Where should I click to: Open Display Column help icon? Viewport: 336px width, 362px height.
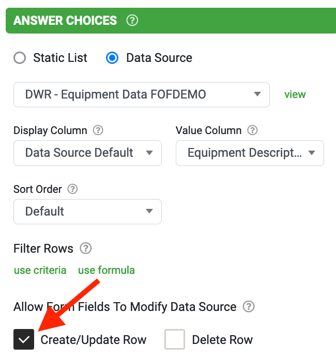point(98,130)
